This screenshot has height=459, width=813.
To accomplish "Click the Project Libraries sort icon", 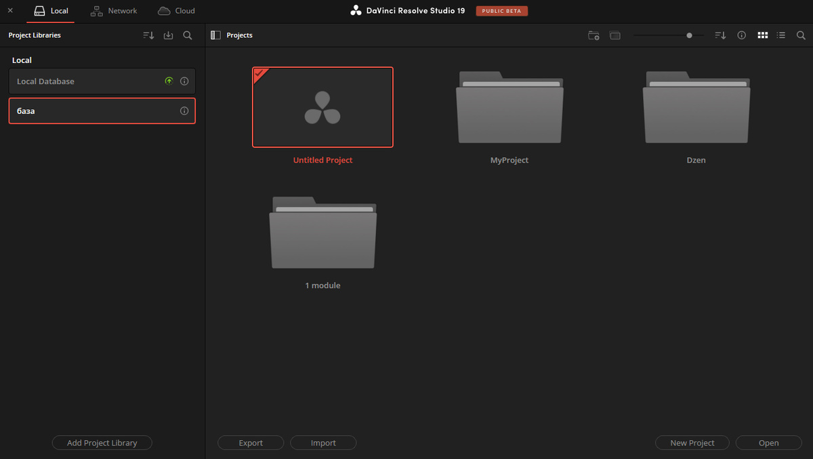I will 149,35.
